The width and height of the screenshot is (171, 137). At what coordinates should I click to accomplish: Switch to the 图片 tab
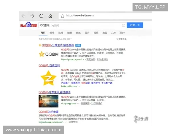coord(87,33)
